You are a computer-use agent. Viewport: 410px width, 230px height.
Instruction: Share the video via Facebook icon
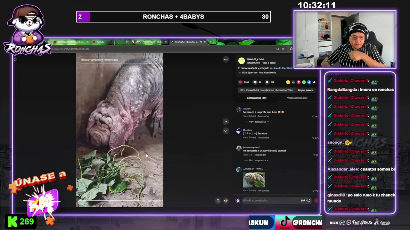point(309,82)
